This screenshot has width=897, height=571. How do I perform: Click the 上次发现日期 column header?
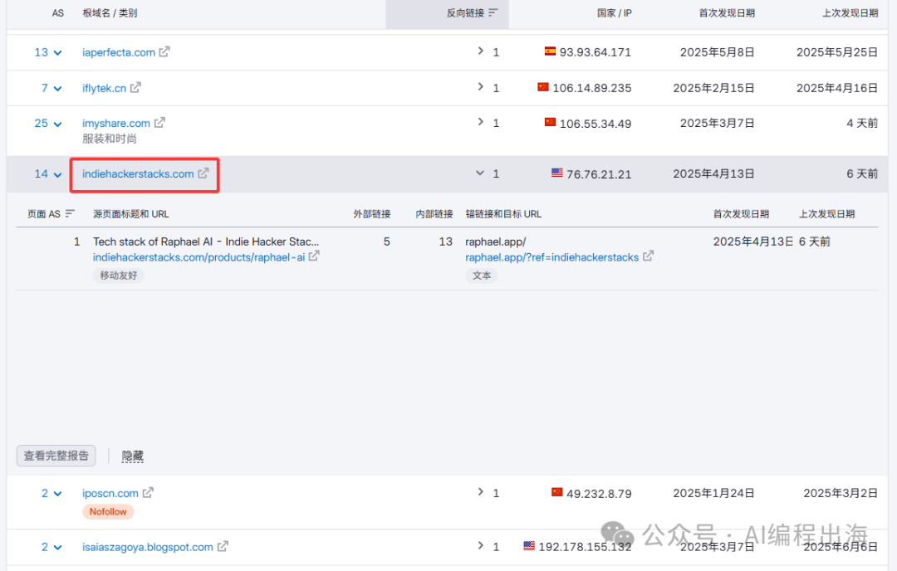(844, 13)
